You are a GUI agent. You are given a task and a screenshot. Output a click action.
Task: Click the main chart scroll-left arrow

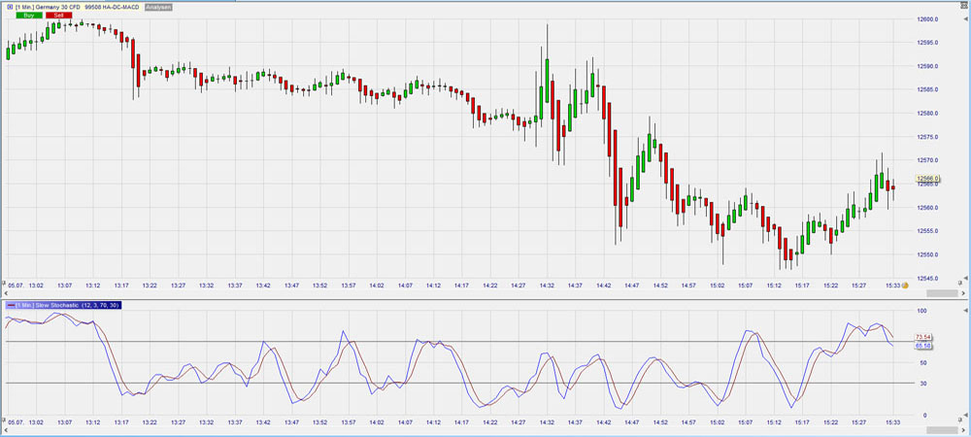(x=5, y=292)
